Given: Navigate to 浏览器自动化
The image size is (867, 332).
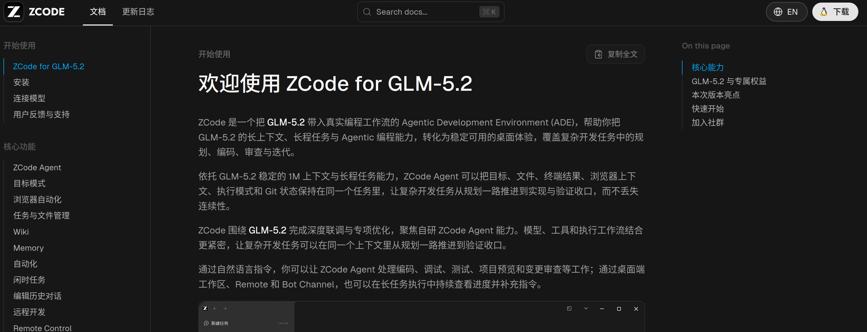Looking at the screenshot, I should point(37,199).
